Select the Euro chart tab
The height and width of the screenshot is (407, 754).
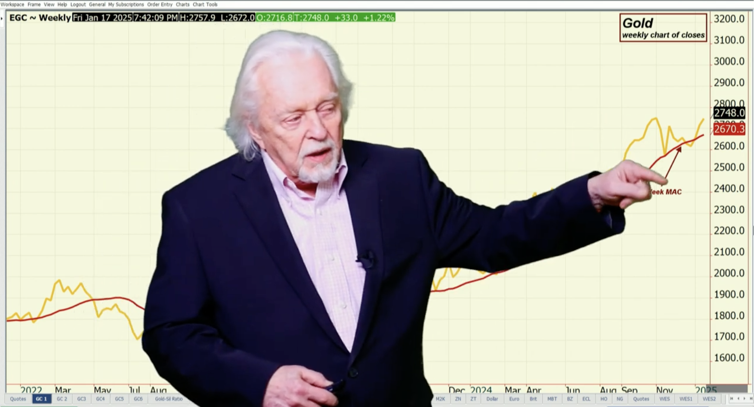[514, 399]
